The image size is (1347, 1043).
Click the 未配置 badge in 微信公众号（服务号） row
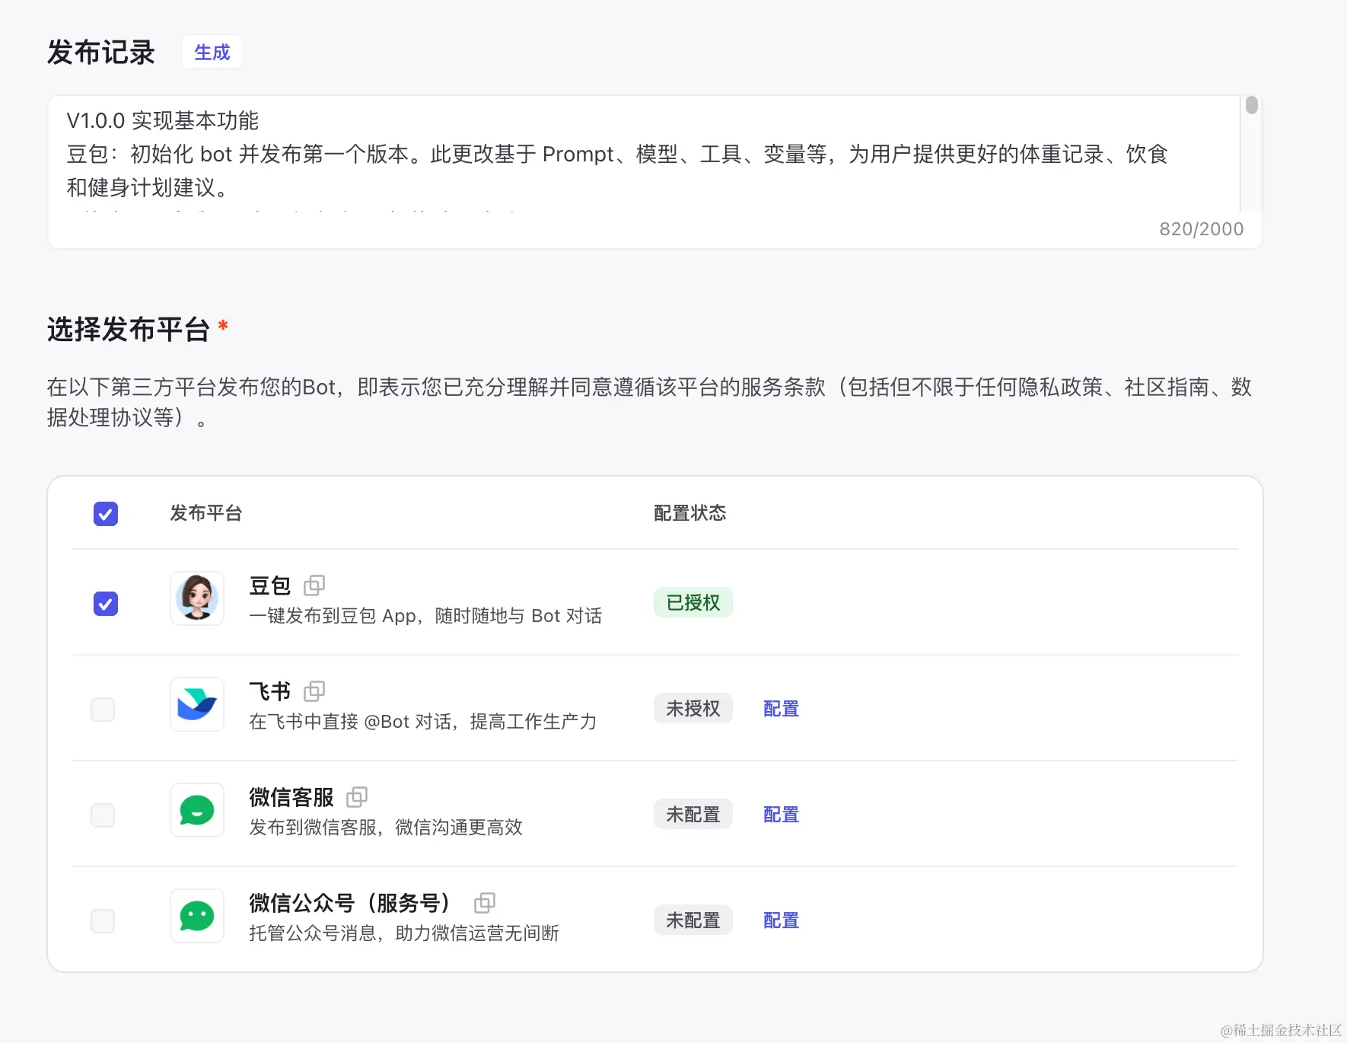(693, 920)
